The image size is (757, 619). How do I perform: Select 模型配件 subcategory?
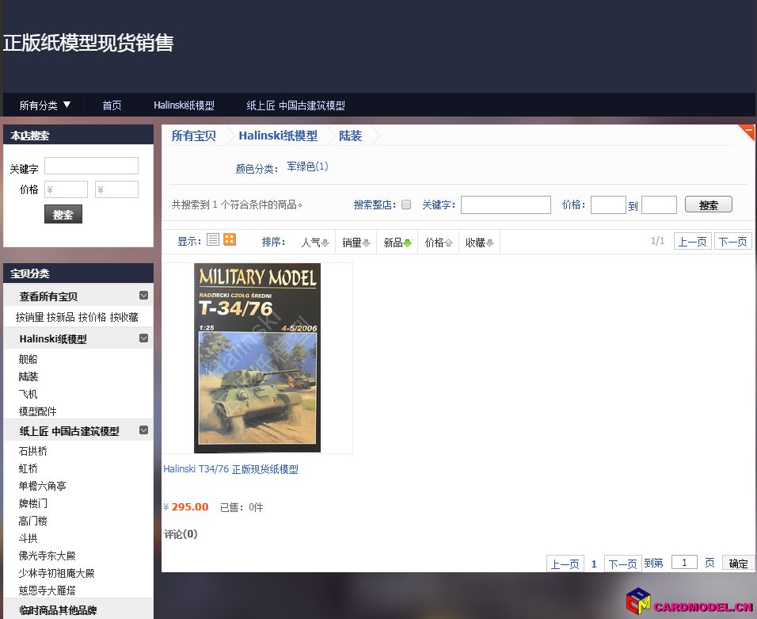(x=38, y=411)
